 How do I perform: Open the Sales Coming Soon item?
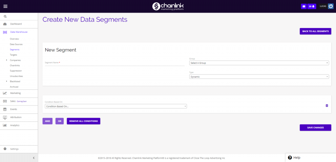click(x=19, y=101)
